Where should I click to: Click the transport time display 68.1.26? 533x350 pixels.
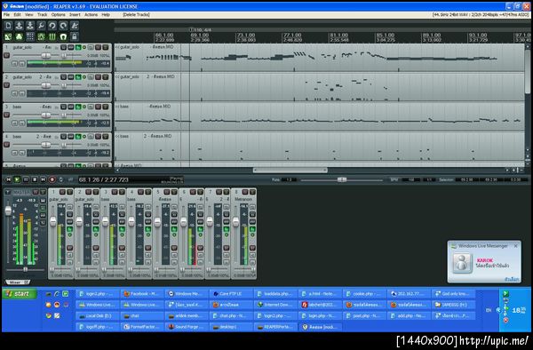104,179
